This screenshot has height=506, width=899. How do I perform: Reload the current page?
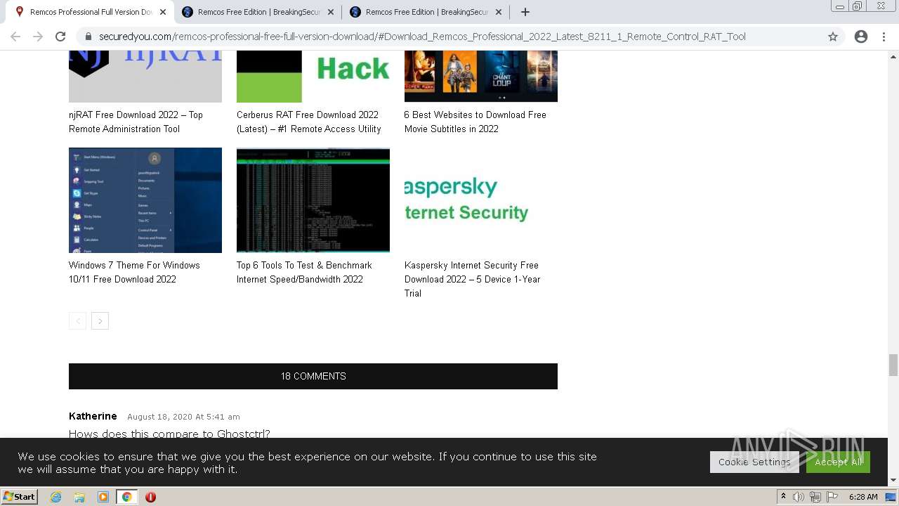point(60,37)
